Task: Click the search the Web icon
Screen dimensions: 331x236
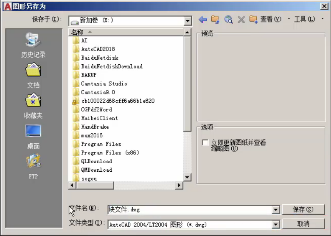Action: point(228,19)
